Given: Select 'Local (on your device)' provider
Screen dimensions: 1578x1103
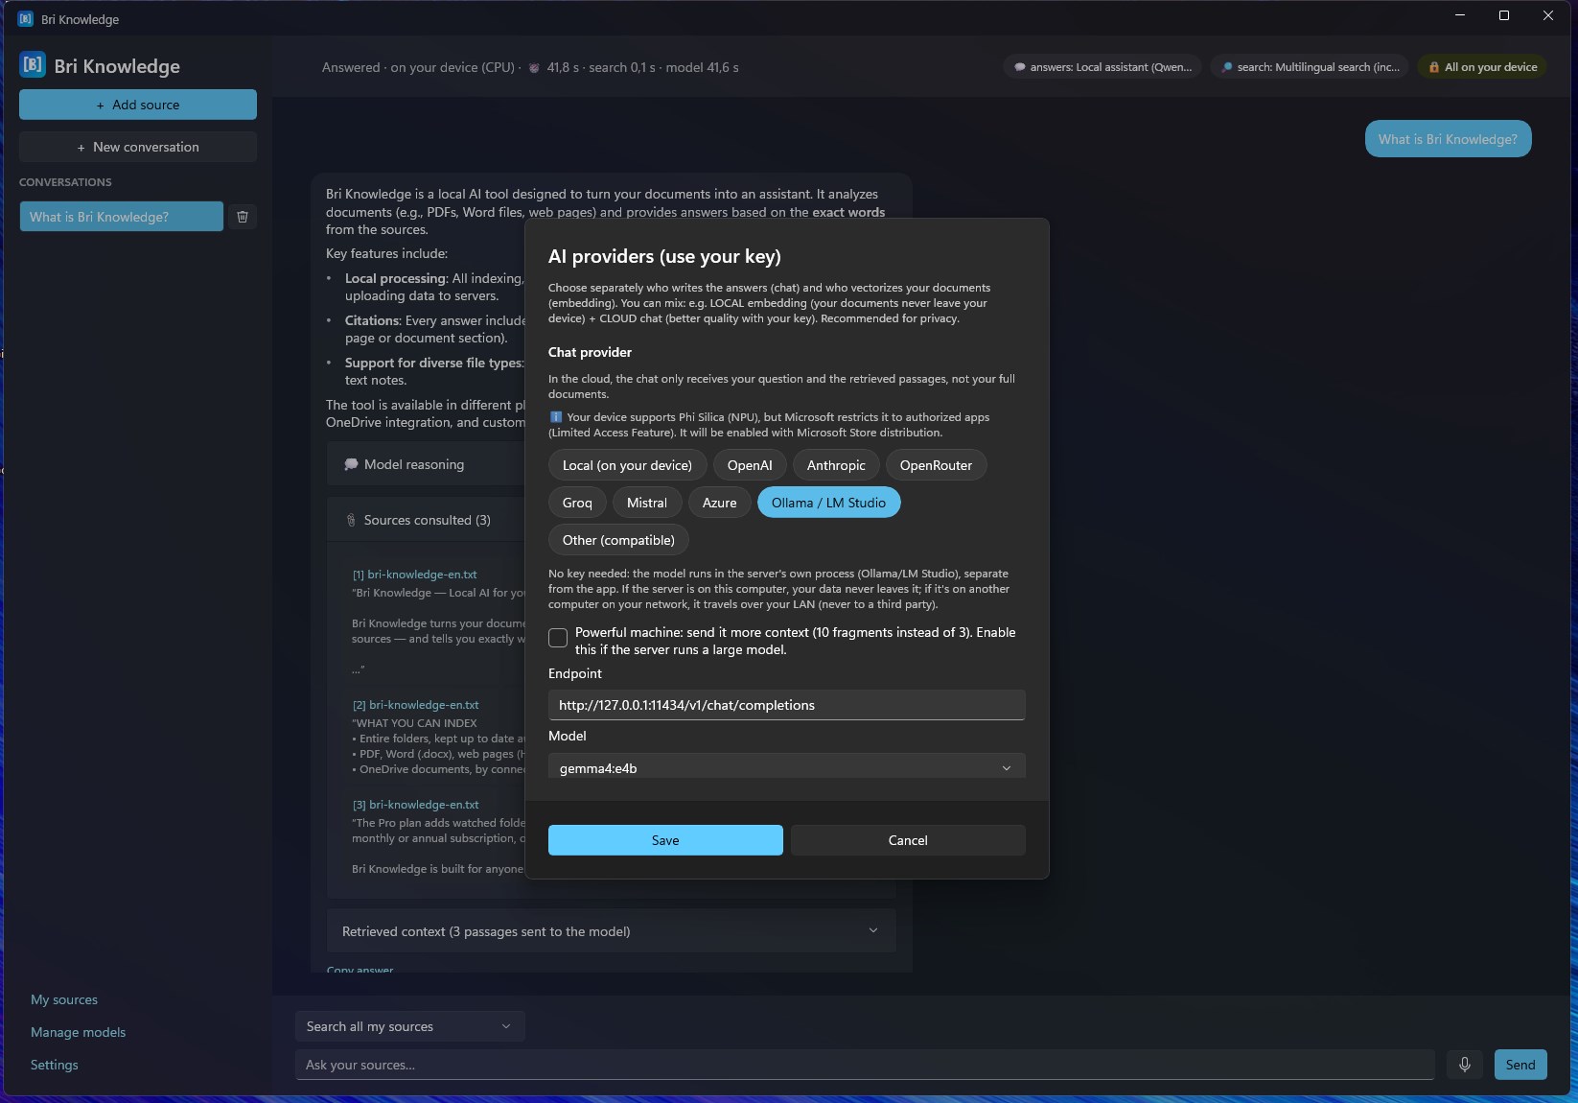Looking at the screenshot, I should point(627,465).
